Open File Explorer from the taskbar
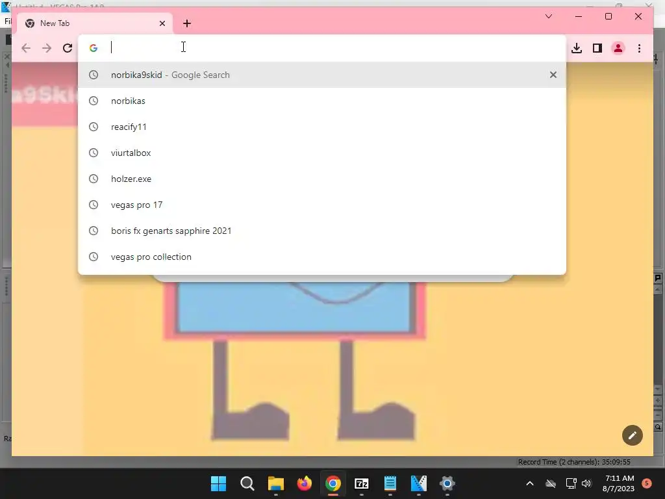 click(275, 483)
